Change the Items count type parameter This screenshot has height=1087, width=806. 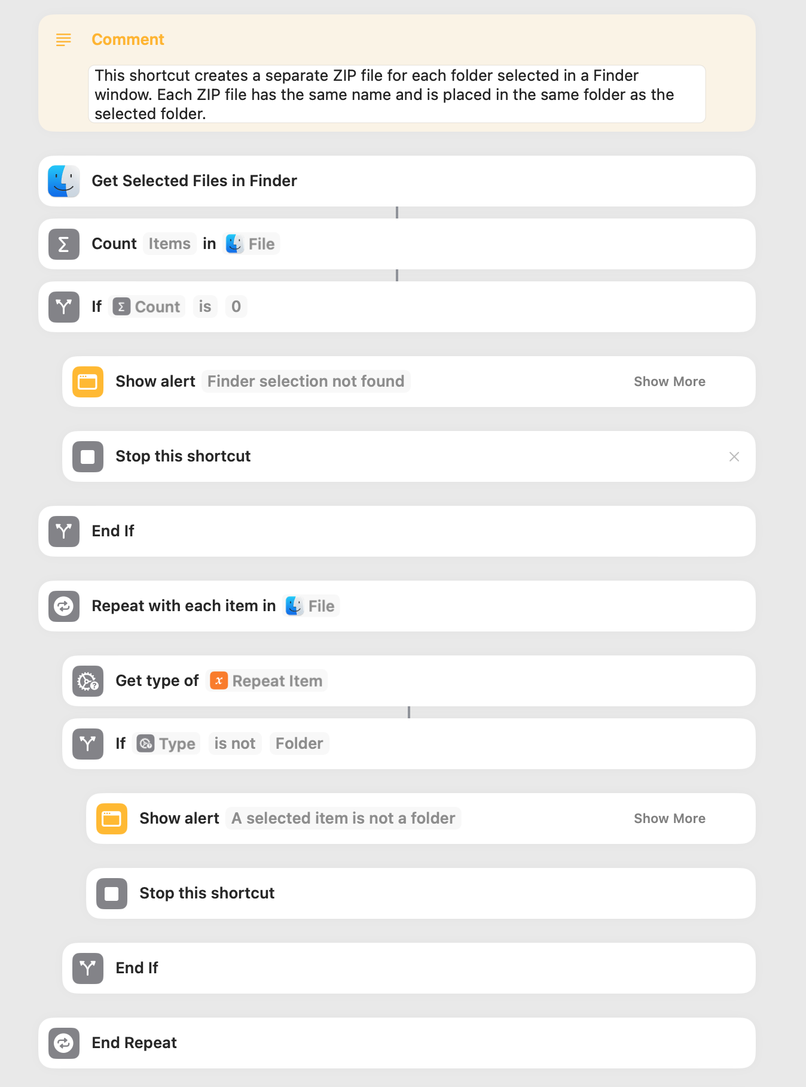tap(170, 244)
